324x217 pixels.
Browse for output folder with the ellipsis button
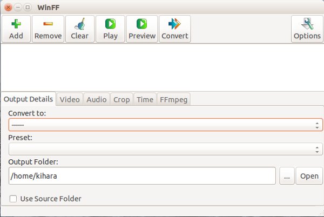coord(287,176)
